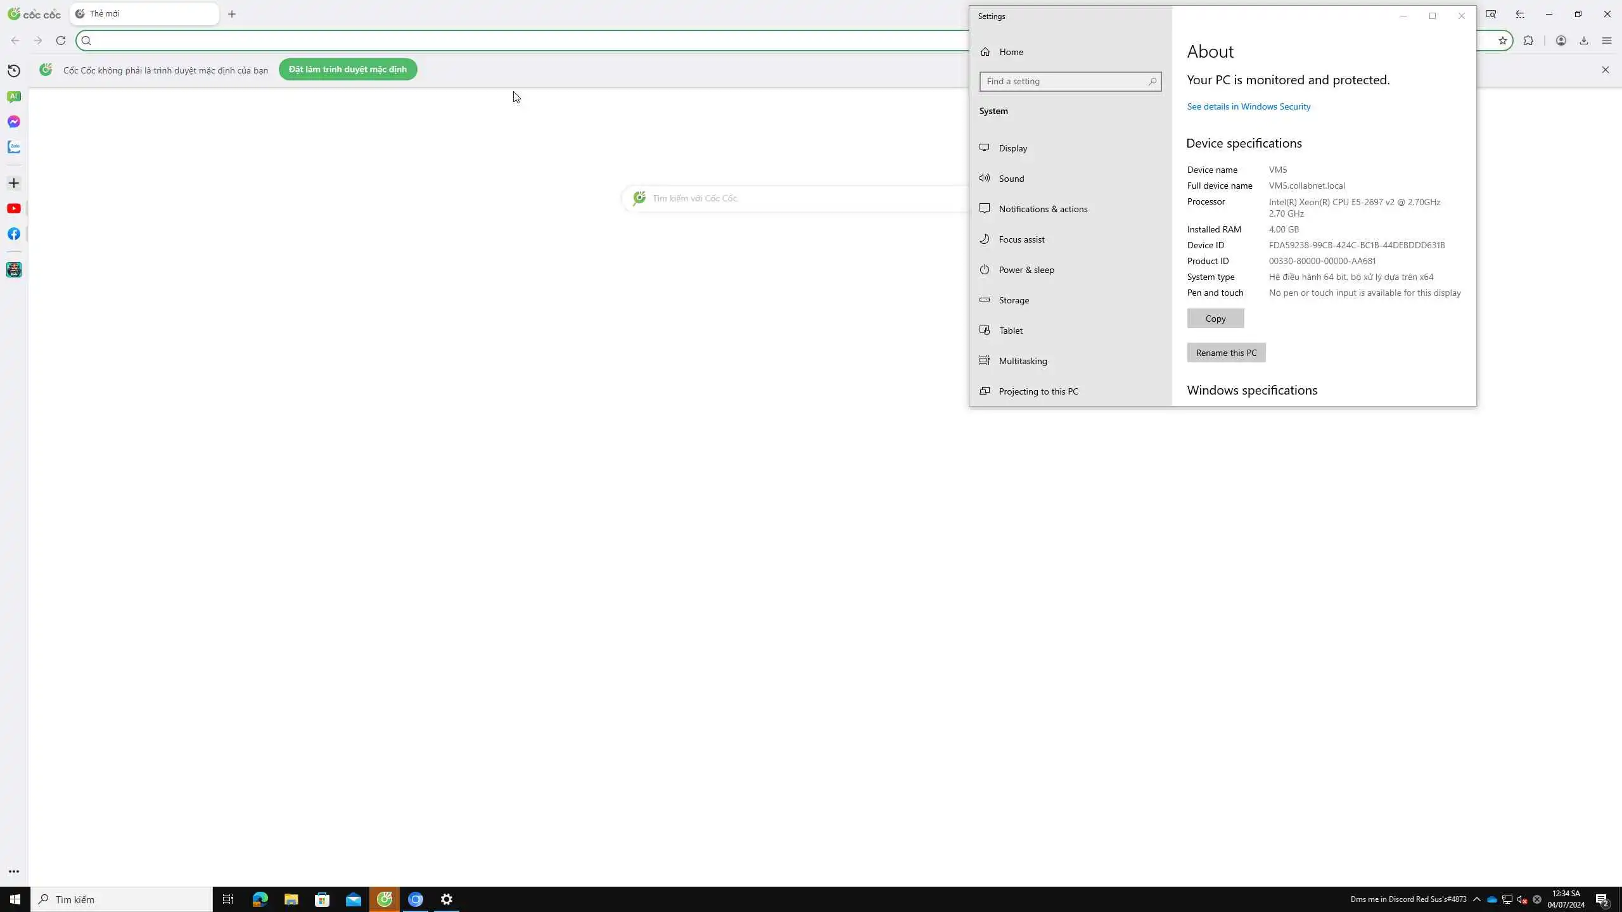Screen dimensions: 1622x912
Task: Open the YouTube sidebar shortcut
Action: (x=14, y=208)
